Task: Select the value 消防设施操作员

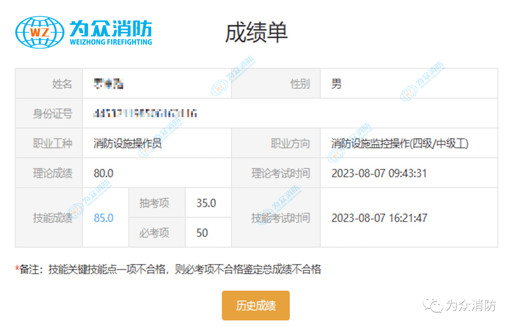Action: pos(128,143)
